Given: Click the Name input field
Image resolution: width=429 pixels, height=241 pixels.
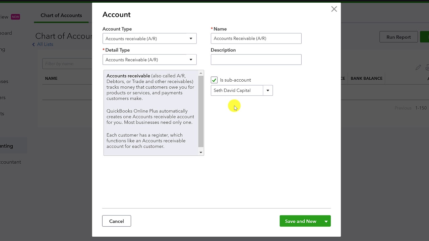Looking at the screenshot, I should 256,38.
